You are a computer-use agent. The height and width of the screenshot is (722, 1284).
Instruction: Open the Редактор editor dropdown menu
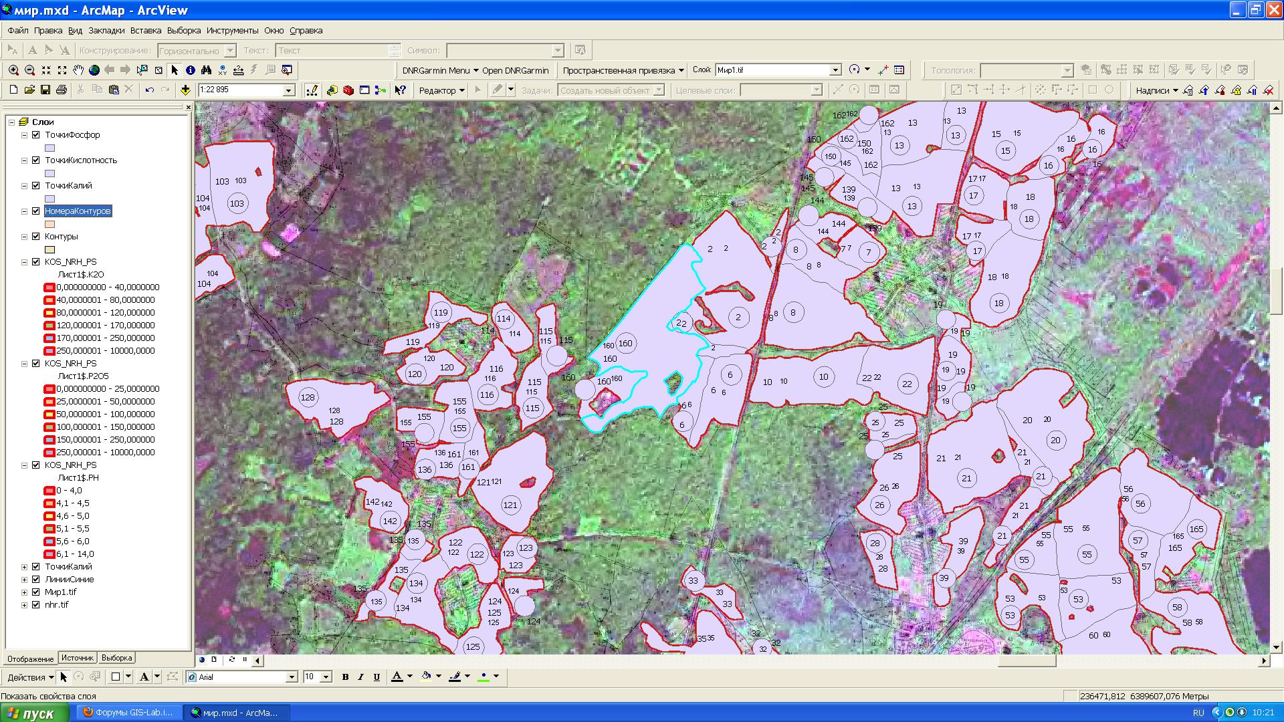coord(441,90)
